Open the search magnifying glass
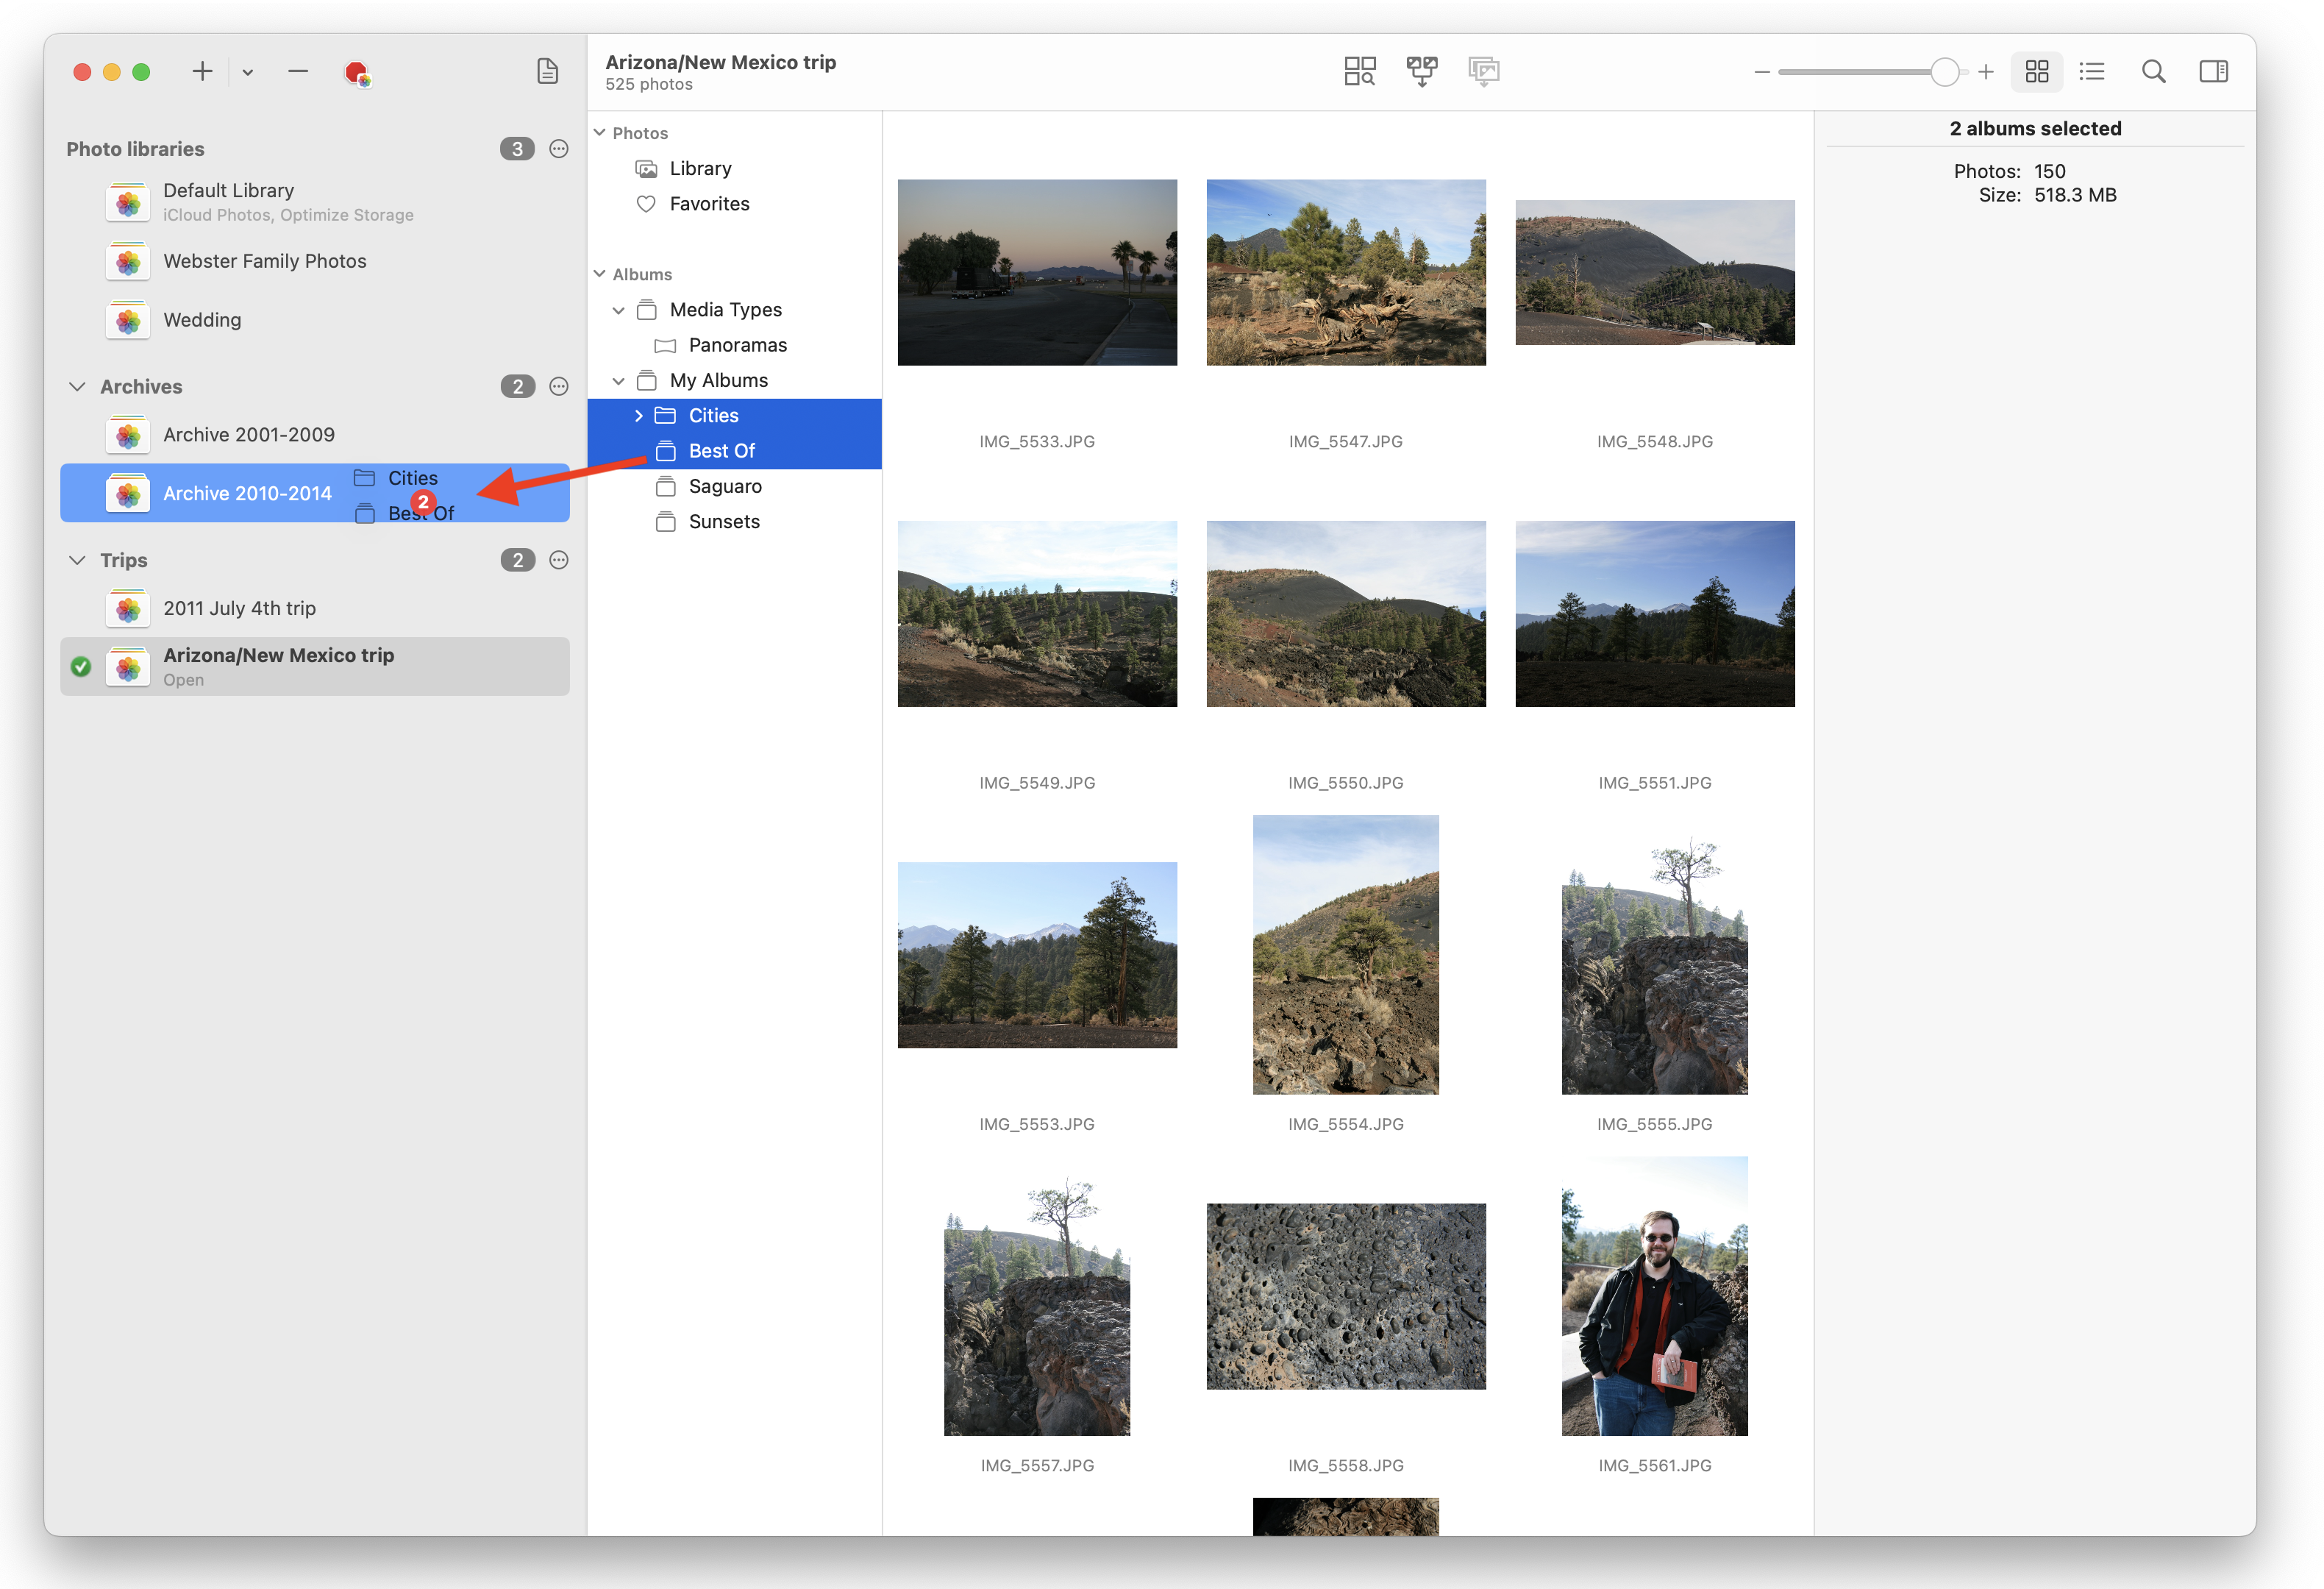The image size is (2324, 1589). (2153, 71)
